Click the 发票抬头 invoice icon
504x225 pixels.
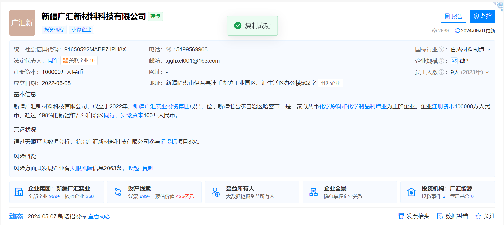(x=401, y=216)
